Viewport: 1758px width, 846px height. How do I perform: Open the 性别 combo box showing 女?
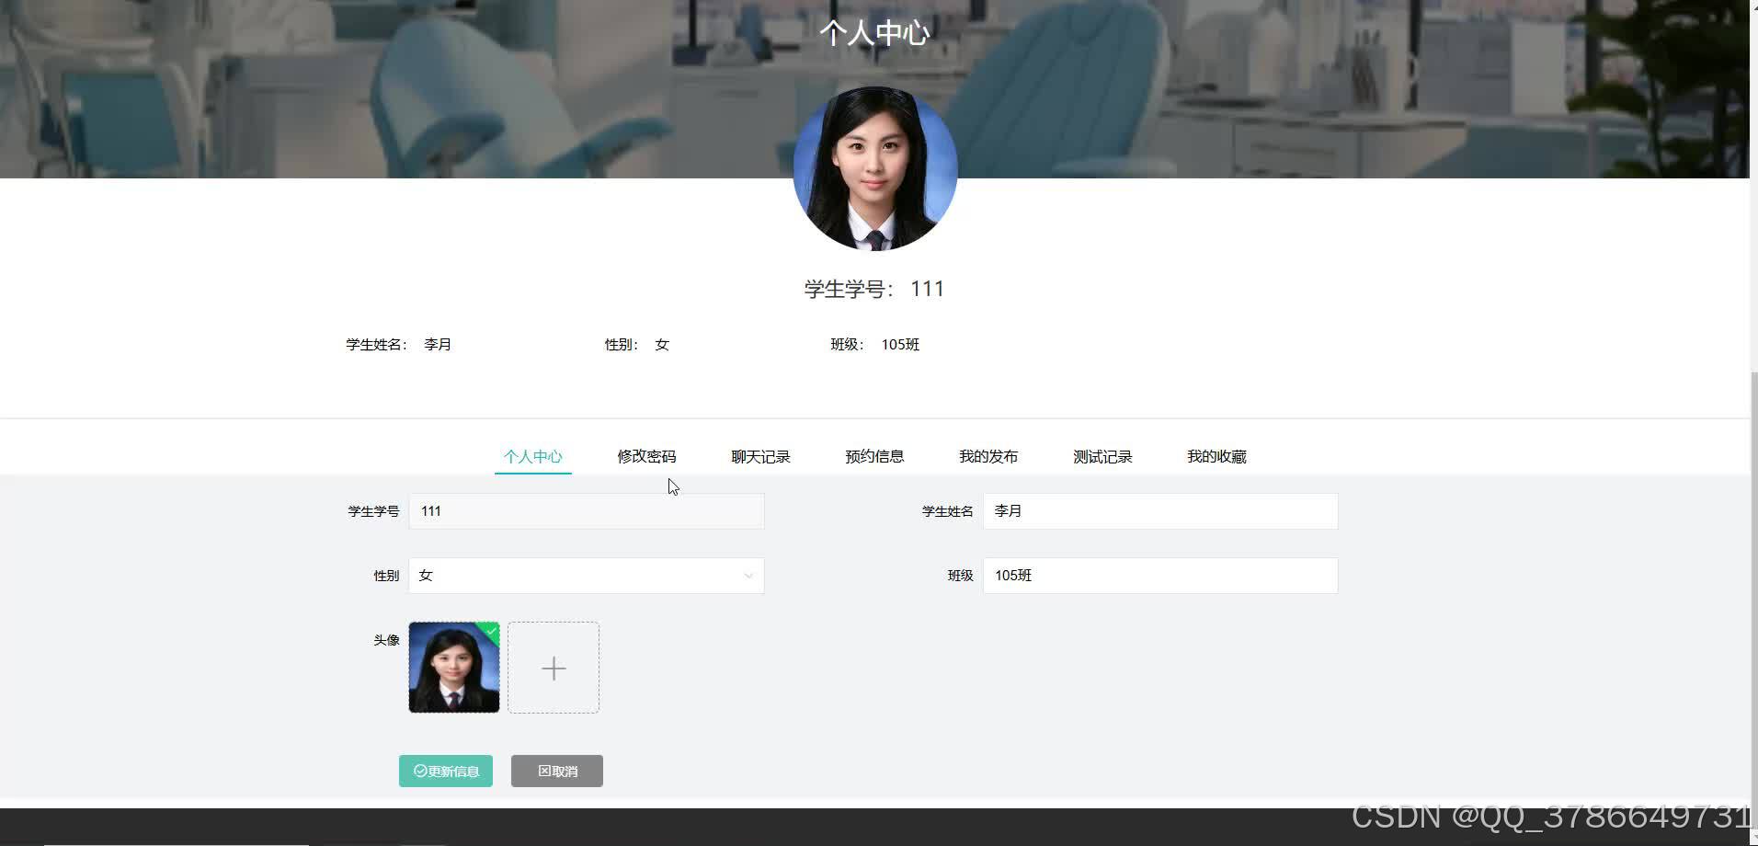coord(586,575)
